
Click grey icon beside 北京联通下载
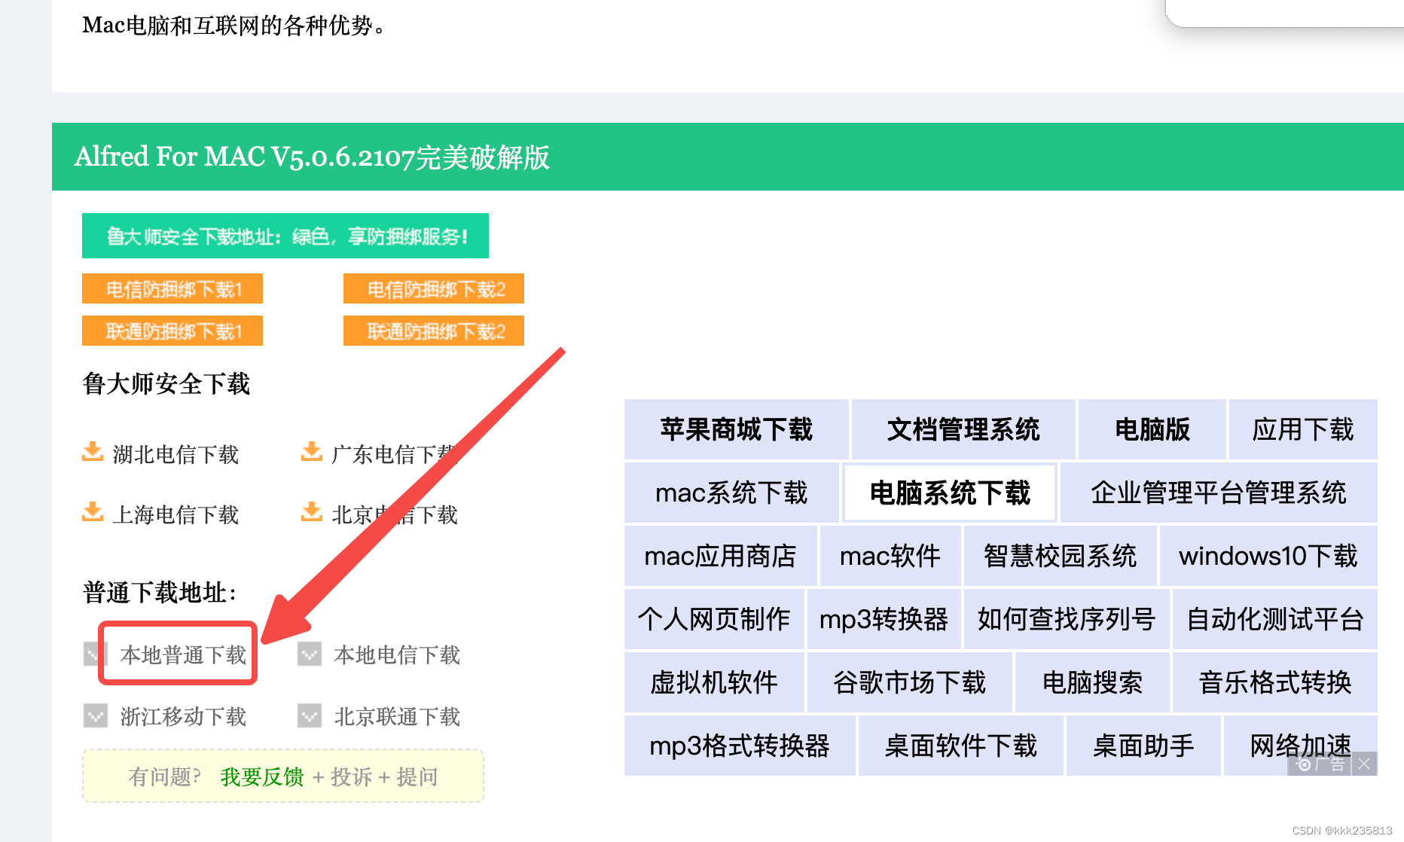310,715
